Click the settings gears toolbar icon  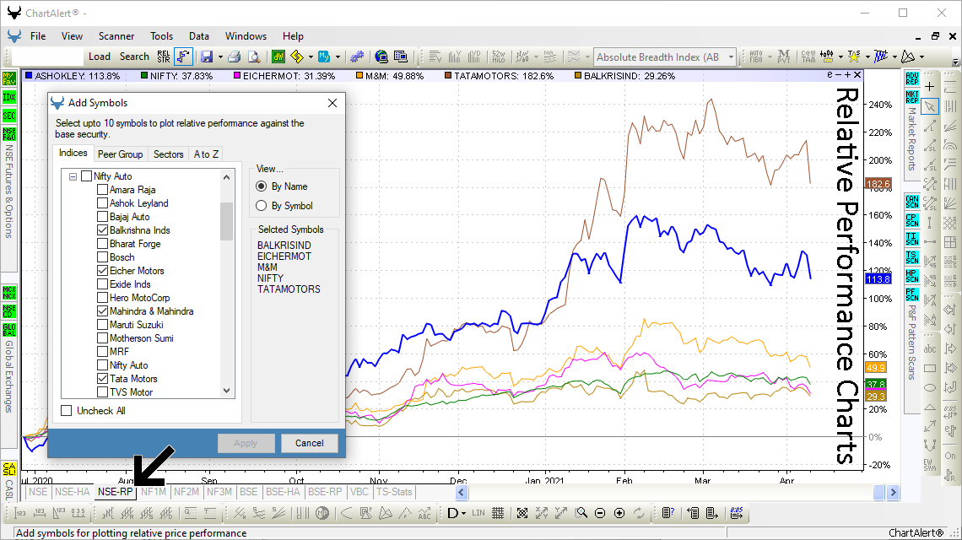pos(357,57)
